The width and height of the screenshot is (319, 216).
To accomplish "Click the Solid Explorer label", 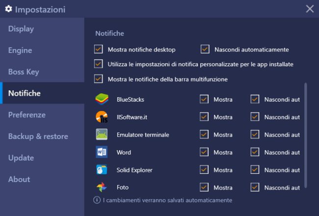I will tap(134, 170).
